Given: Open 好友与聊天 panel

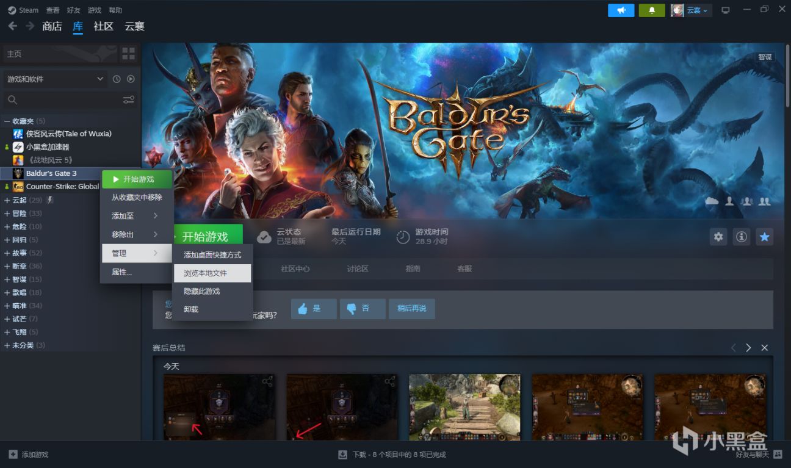Looking at the screenshot, I should click(759, 455).
